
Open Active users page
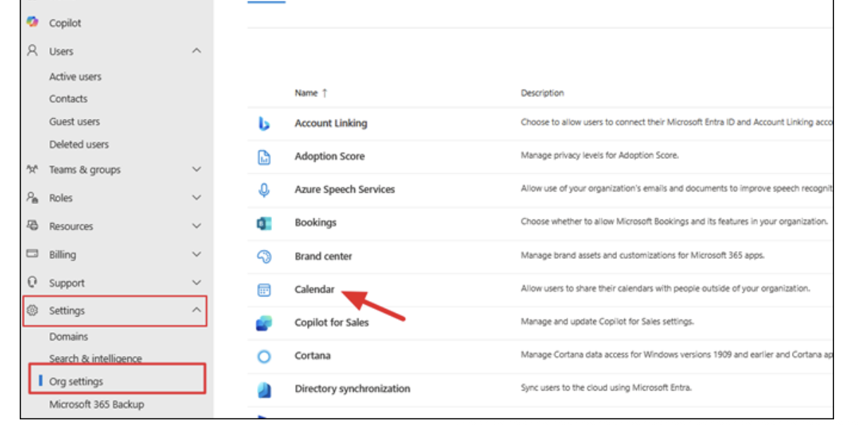(75, 77)
